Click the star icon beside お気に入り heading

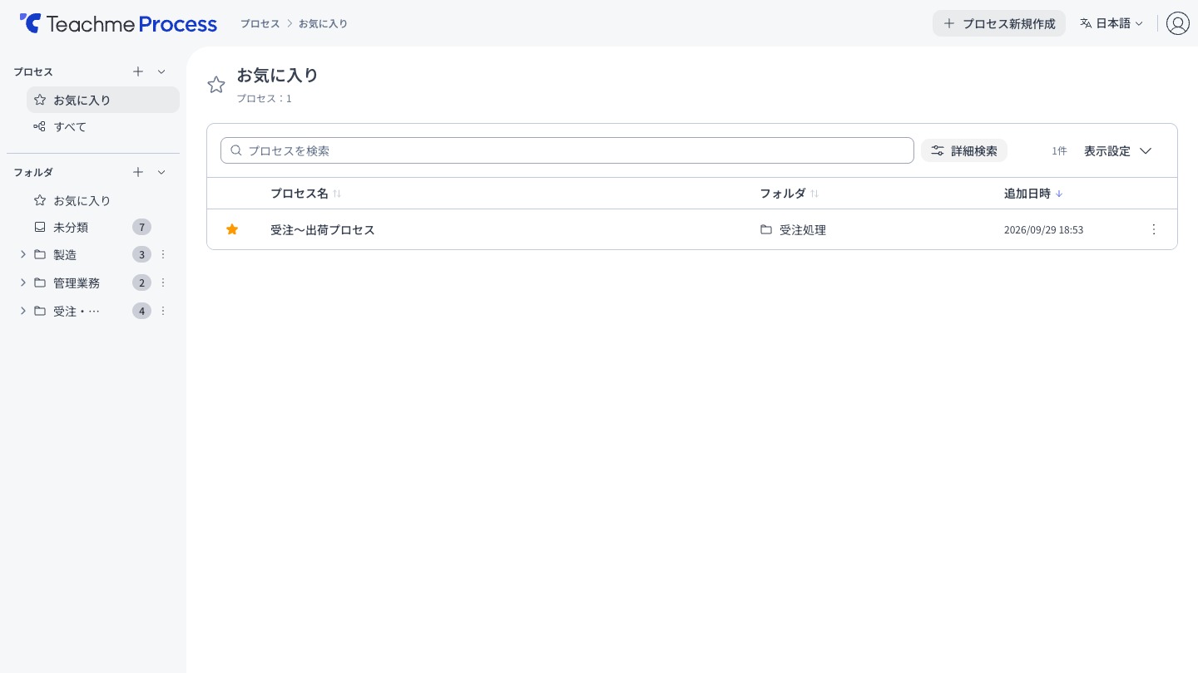click(x=216, y=85)
